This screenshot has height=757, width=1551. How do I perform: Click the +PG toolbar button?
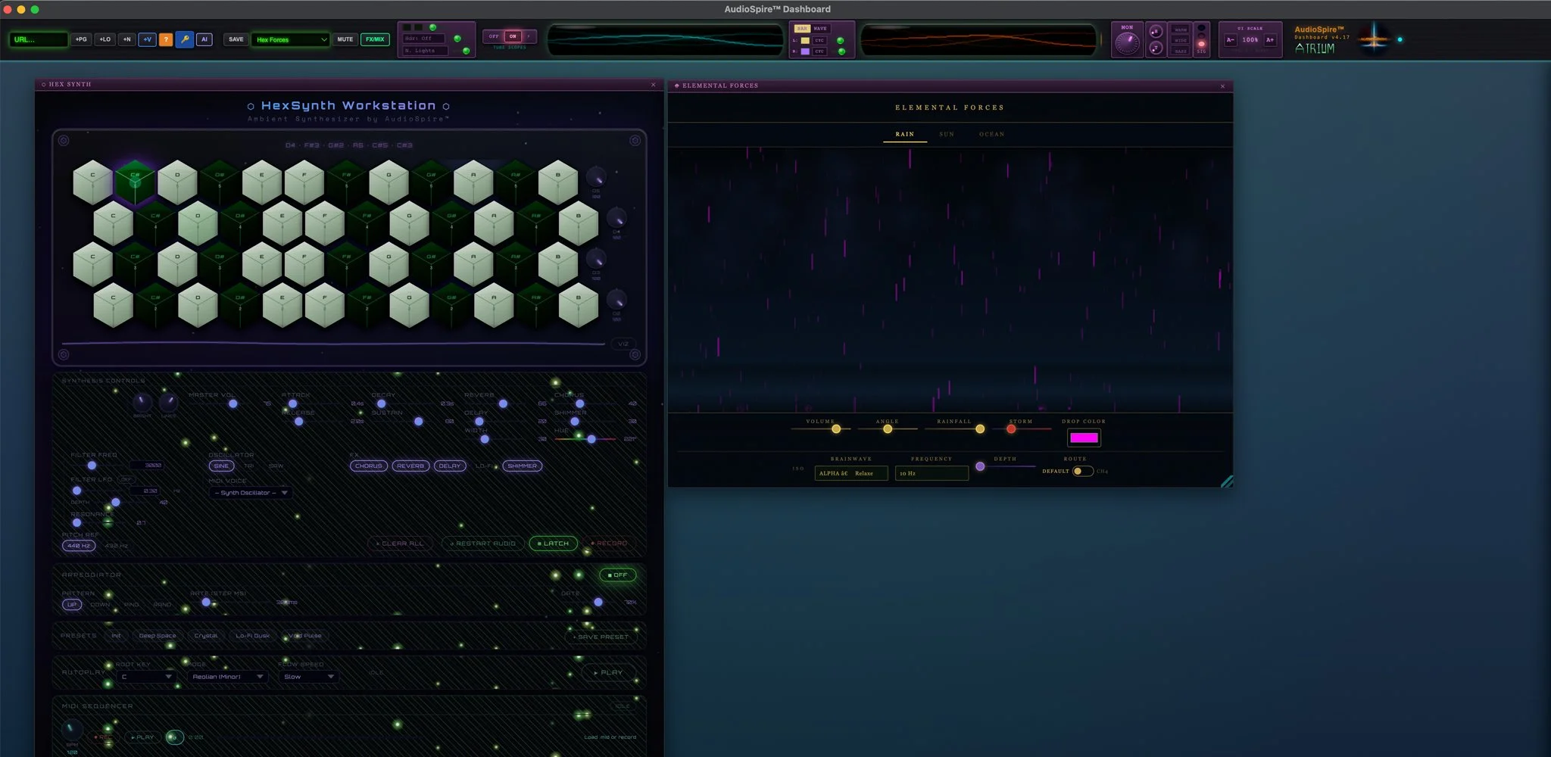[81, 39]
